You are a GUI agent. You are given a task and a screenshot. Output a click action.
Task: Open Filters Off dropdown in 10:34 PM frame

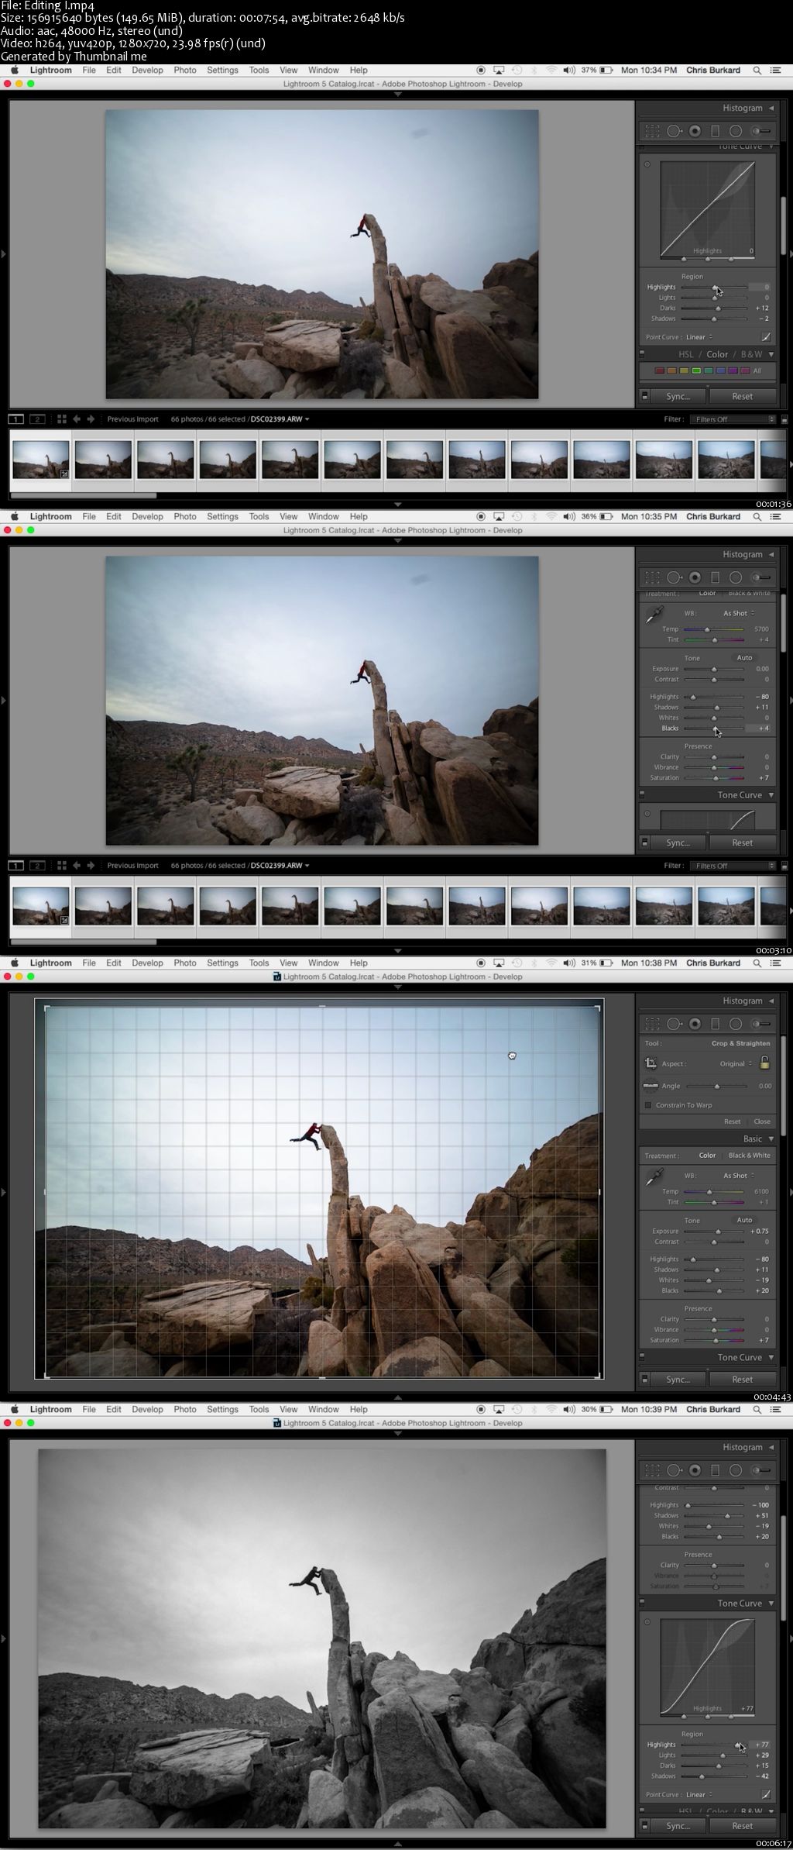point(734,419)
